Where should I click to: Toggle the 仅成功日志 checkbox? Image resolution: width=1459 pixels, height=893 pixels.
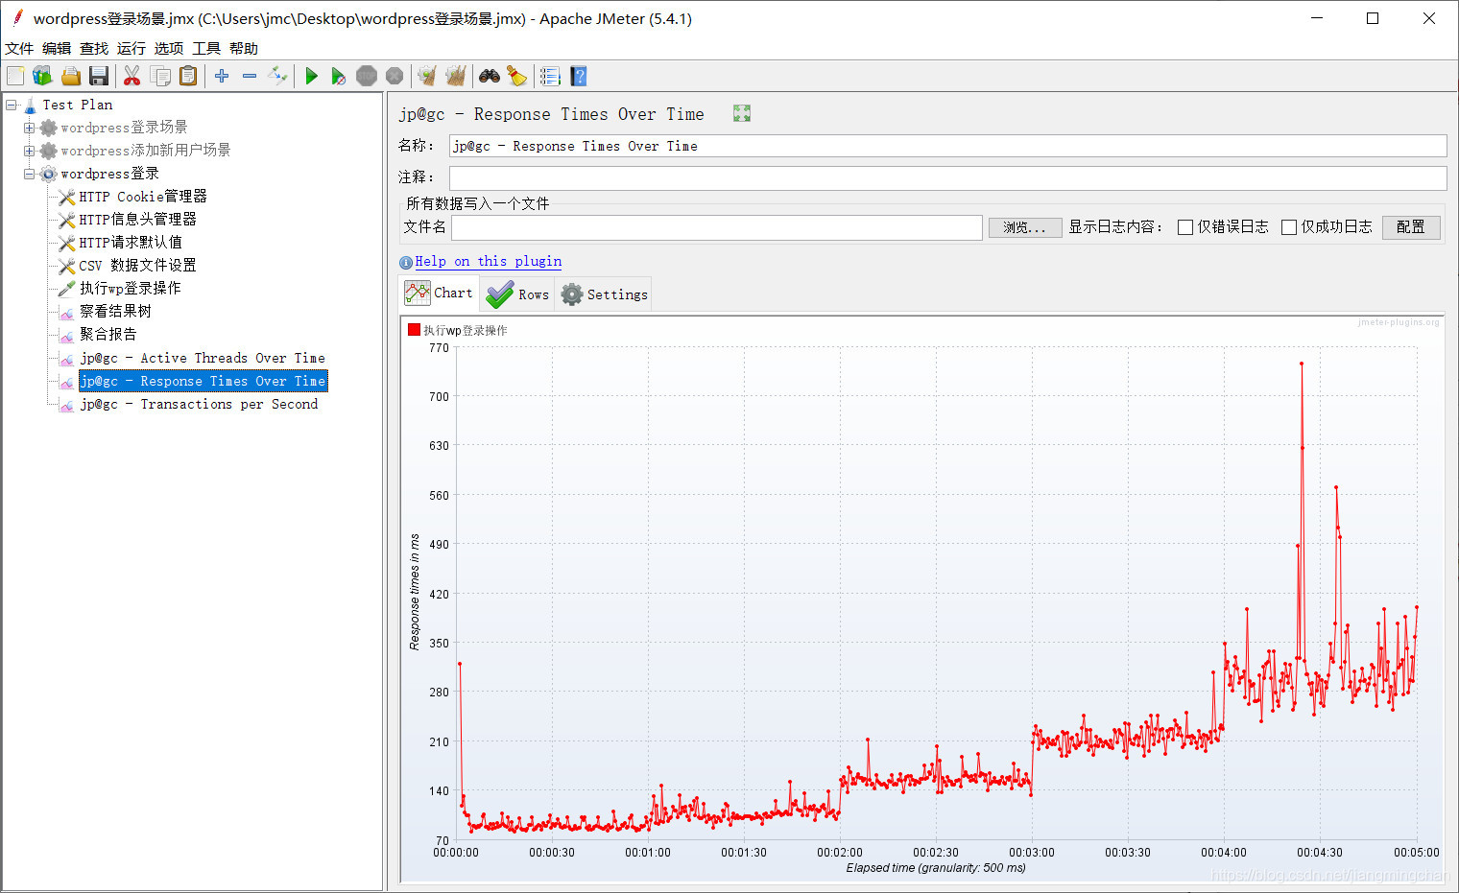coord(1289,227)
